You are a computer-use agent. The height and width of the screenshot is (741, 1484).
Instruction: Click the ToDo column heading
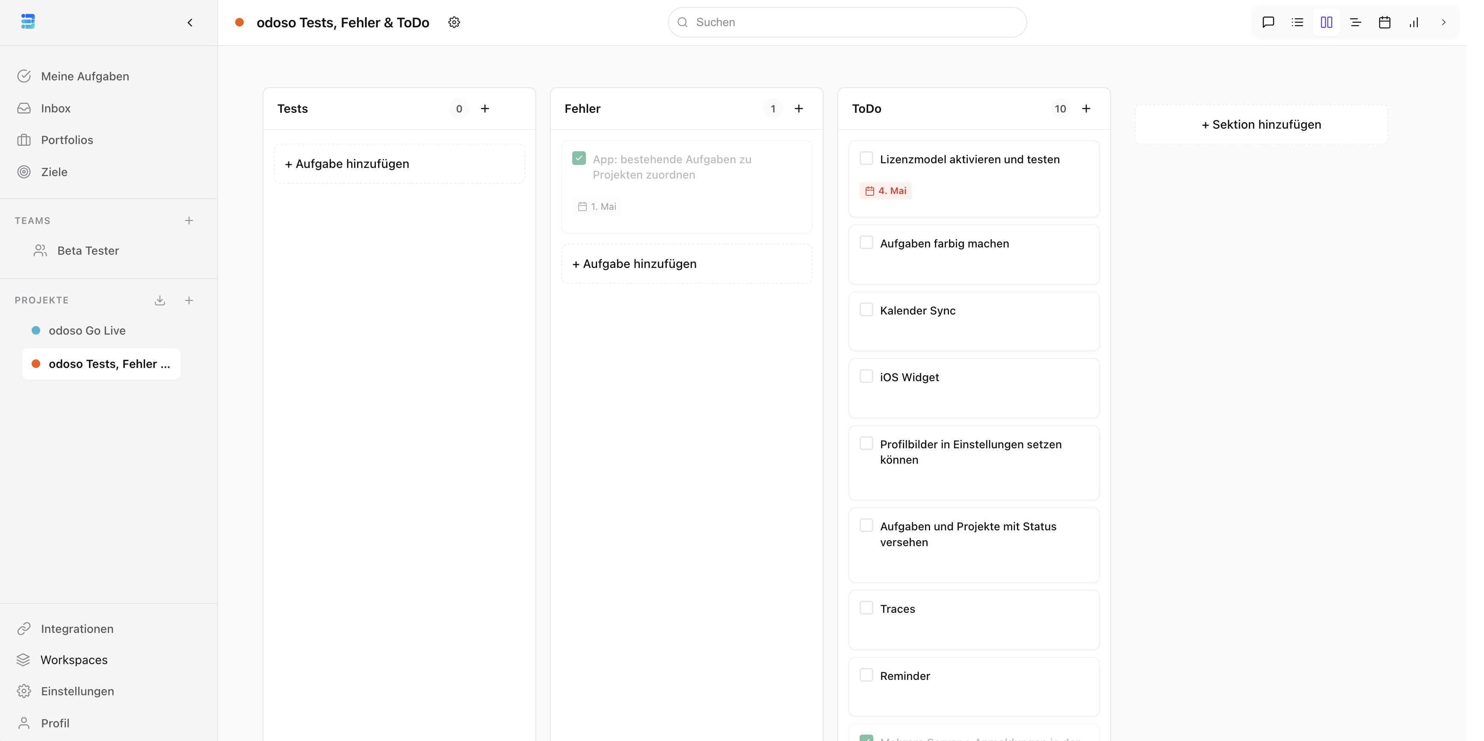click(866, 108)
